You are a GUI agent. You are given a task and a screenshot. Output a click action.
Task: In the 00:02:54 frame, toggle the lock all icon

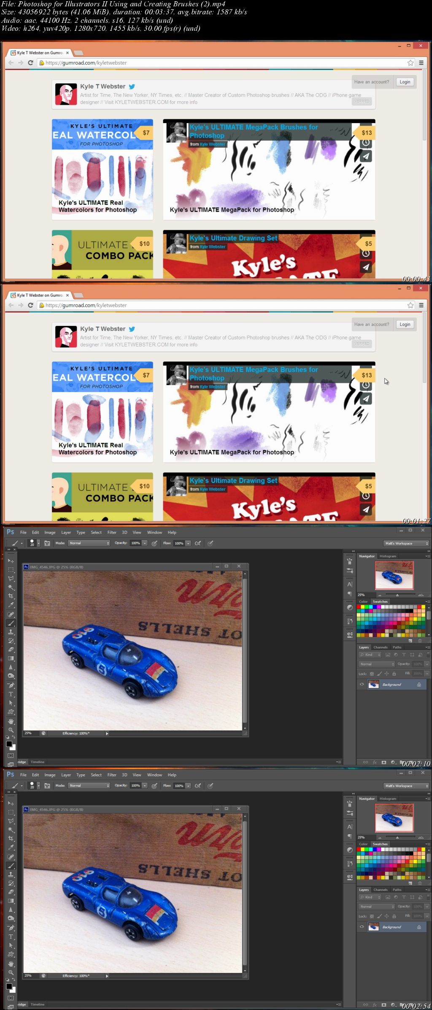394,916
